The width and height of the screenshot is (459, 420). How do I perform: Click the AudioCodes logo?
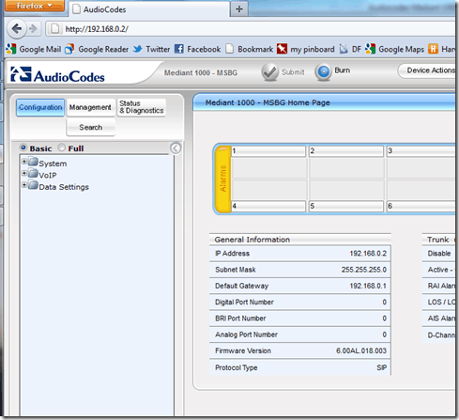point(57,75)
